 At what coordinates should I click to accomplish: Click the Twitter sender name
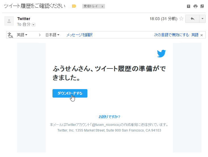(24, 19)
